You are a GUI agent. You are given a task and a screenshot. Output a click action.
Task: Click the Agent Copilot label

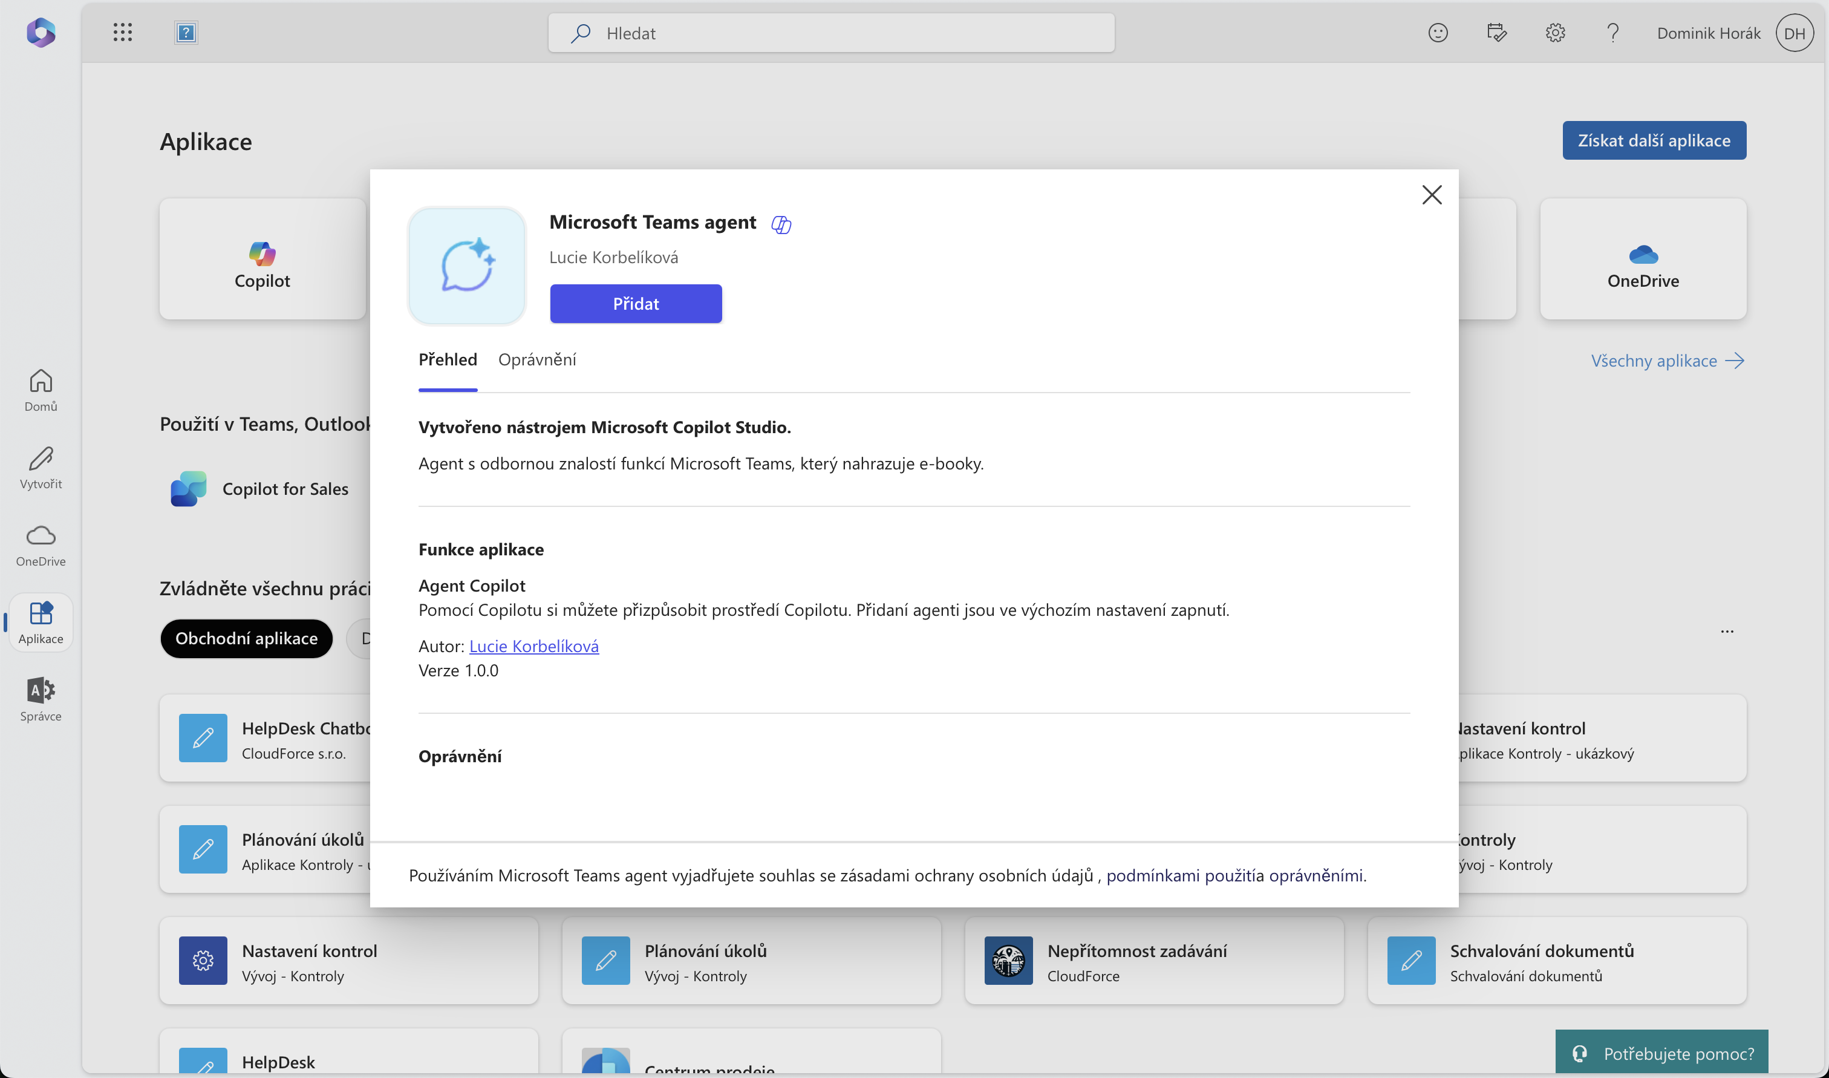[472, 586]
